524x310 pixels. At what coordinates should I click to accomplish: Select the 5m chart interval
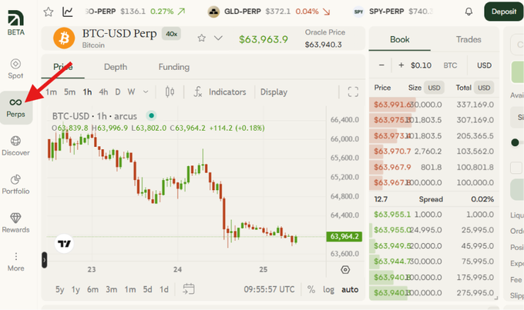[x=70, y=92]
